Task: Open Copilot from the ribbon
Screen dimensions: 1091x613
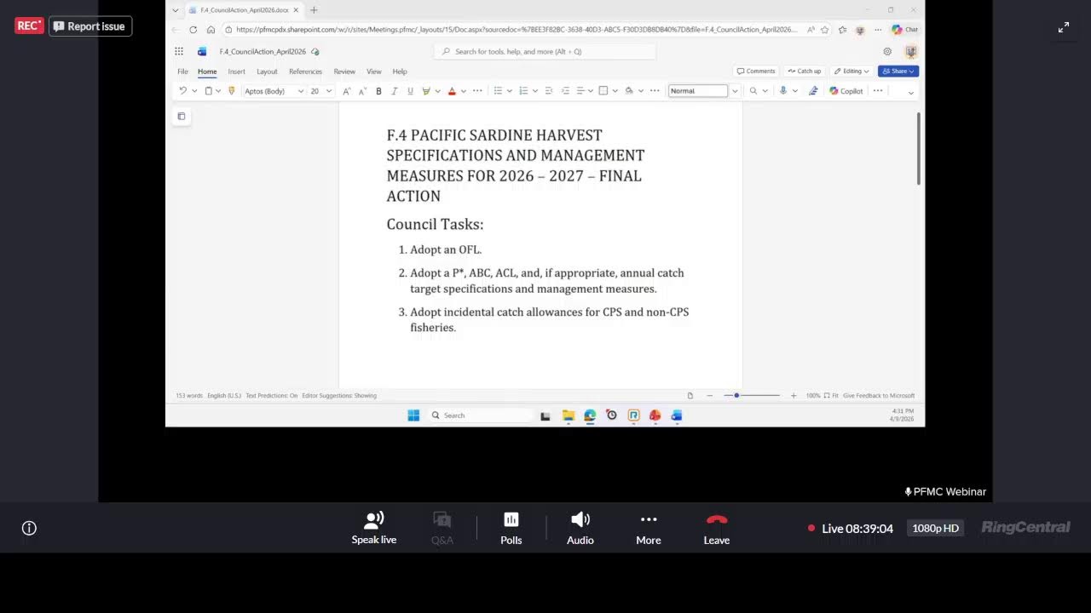Action: tap(846, 91)
